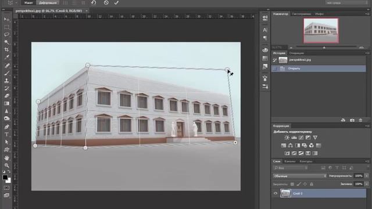This screenshot has height=209, width=372.
Task: Open the blend mode dropdown Обычные
Action: 300,176
